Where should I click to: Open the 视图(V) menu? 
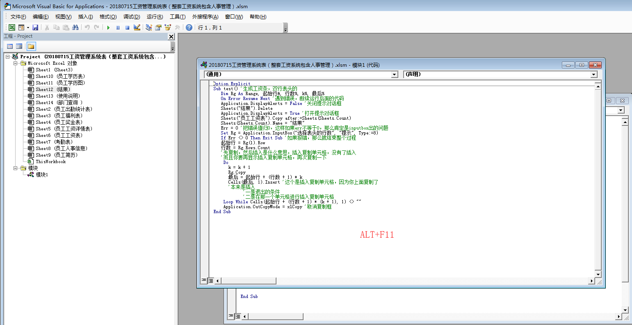(x=63, y=17)
